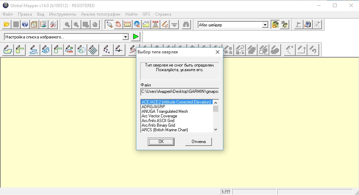Open the Файл menu
Screen dimensions: 359x195
click(7, 14)
